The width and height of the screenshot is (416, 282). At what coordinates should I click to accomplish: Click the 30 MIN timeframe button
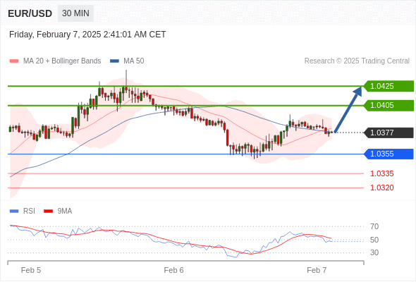click(x=75, y=13)
